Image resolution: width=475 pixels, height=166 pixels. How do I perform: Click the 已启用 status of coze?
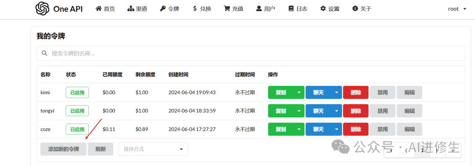click(x=77, y=129)
